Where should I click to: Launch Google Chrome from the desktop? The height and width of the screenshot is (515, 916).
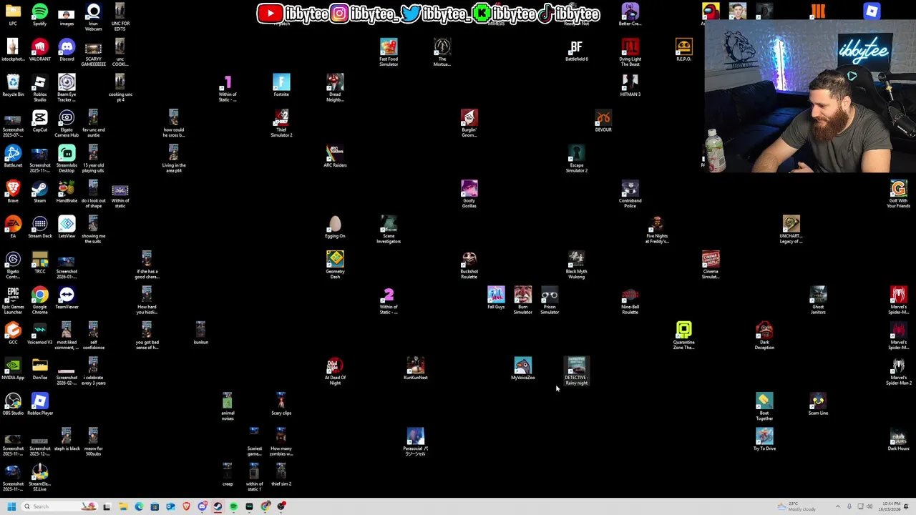tap(39, 300)
